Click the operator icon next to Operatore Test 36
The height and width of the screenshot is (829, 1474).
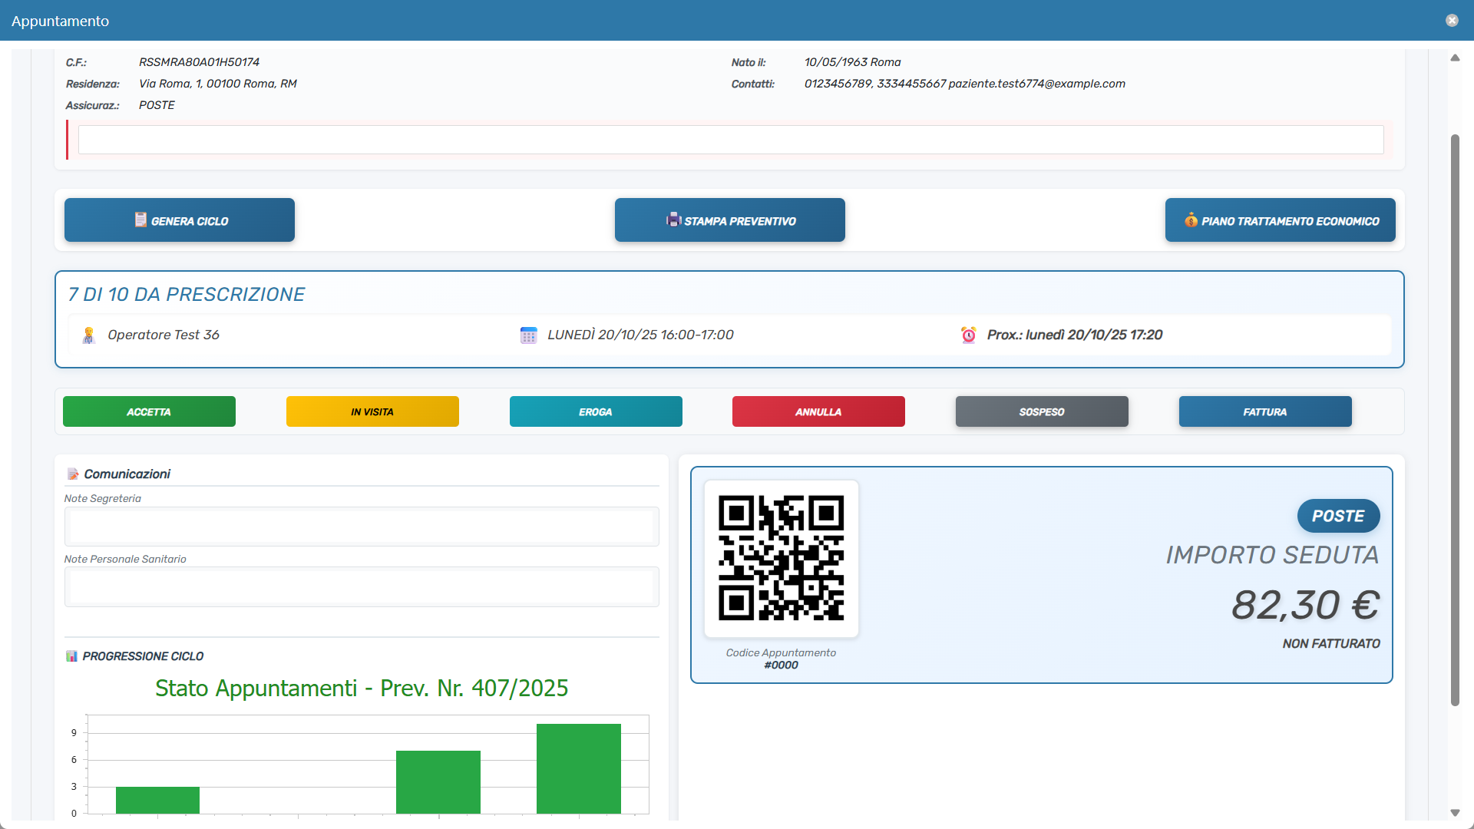89,335
